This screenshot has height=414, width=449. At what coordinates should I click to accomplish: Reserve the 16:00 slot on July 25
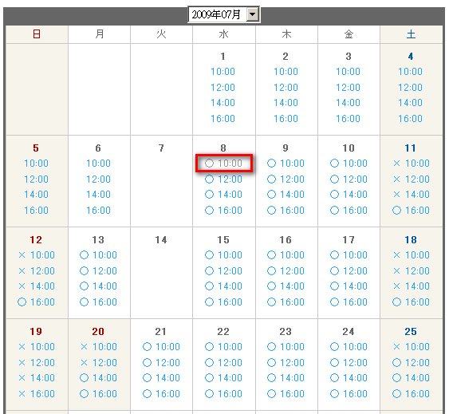tap(411, 393)
